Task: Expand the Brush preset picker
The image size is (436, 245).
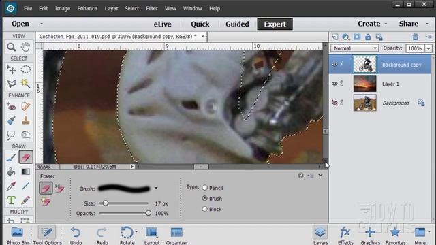Action: pyautogui.click(x=156, y=189)
